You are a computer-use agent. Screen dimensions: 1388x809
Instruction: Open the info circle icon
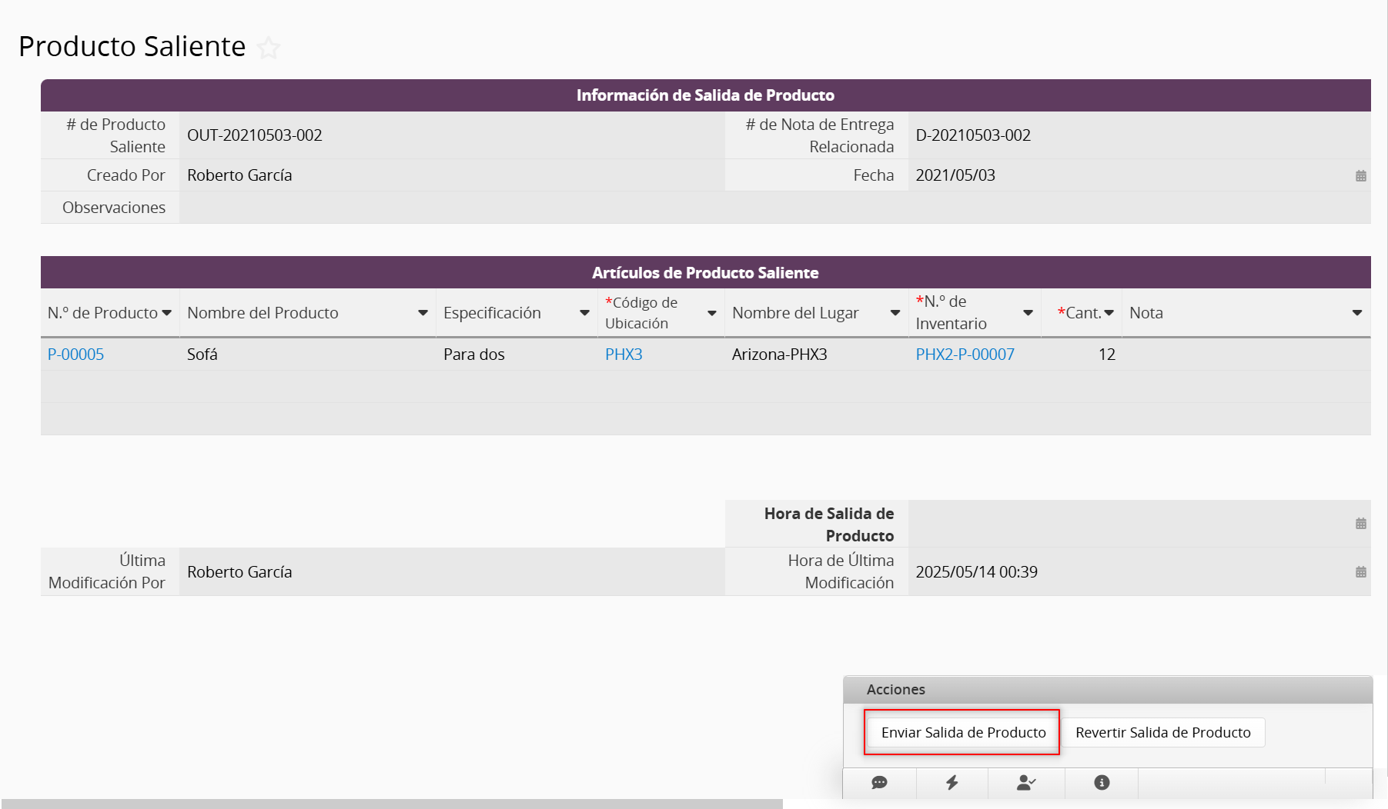point(1102,783)
